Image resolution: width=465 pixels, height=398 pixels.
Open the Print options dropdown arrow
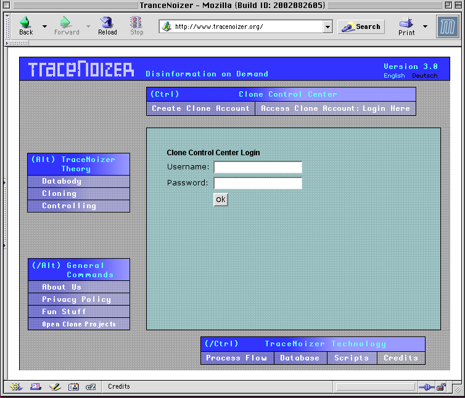tap(425, 26)
